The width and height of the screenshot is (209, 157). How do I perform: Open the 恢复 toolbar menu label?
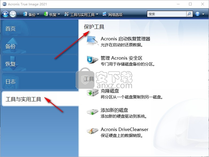point(53,14)
